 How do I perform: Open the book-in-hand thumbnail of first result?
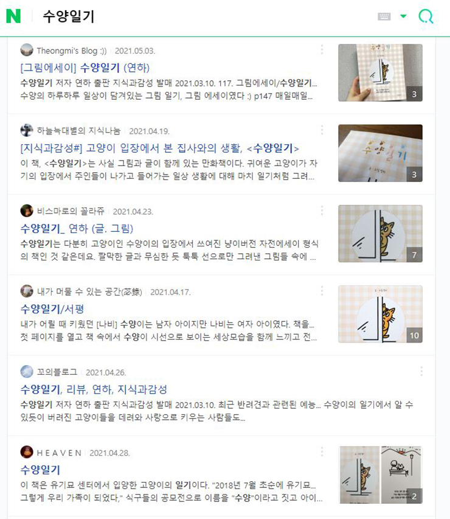click(x=380, y=72)
